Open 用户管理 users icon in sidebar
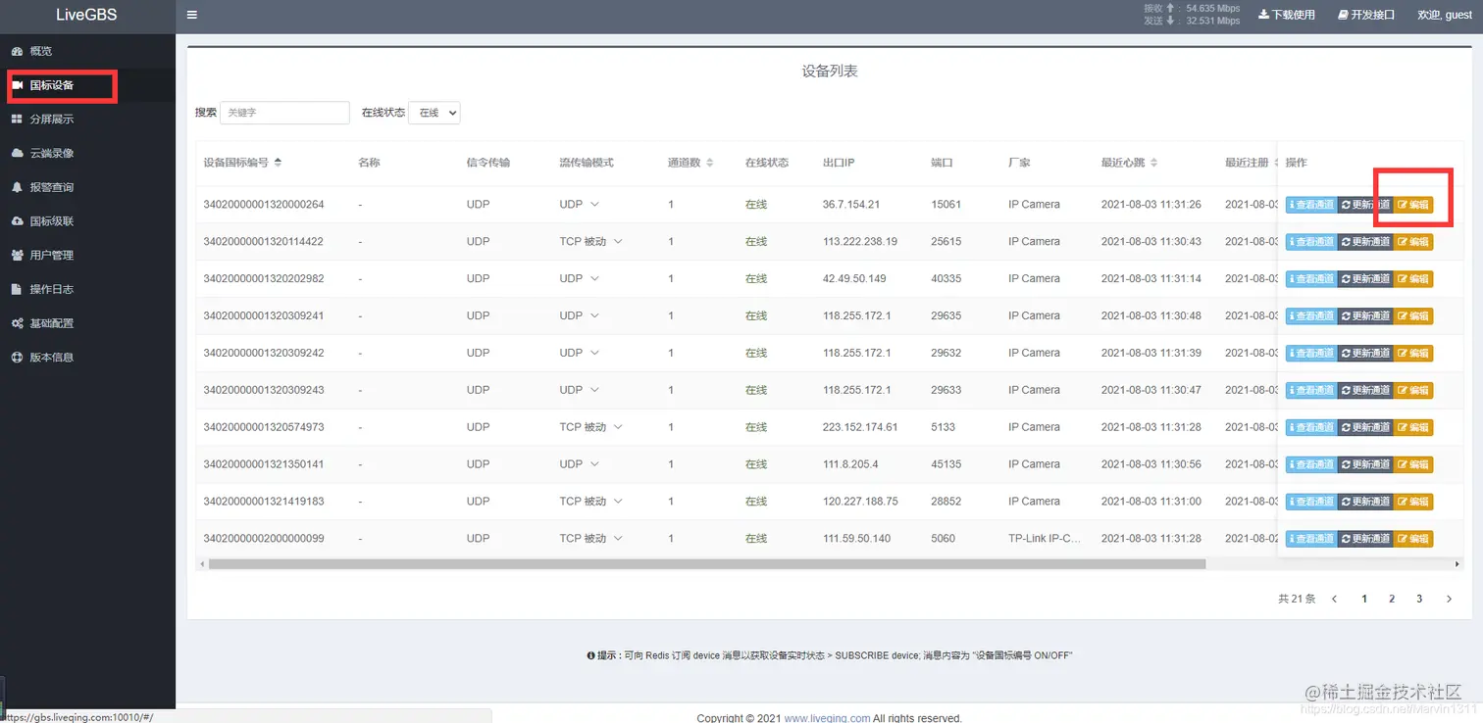 click(17, 255)
